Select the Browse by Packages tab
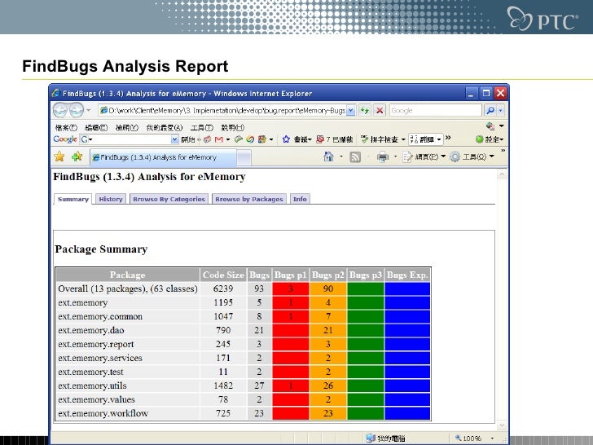The width and height of the screenshot is (593, 445). pyautogui.click(x=249, y=199)
